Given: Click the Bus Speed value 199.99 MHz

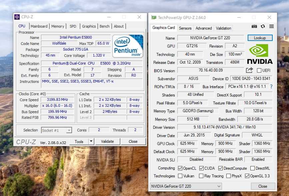Looking at the screenshot, I should click(57, 111).
